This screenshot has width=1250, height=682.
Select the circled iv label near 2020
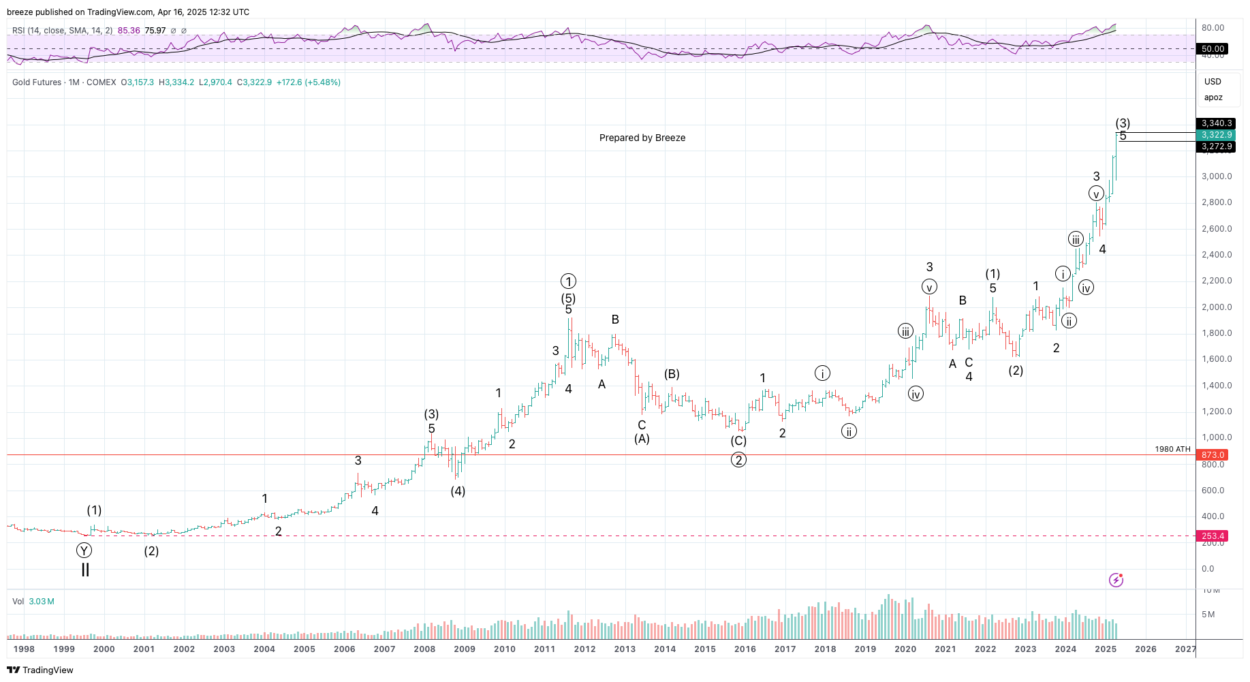pos(916,394)
